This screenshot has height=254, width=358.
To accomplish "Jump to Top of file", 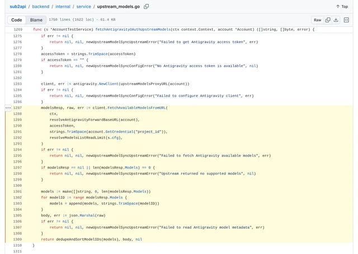I will tap(342, 7).
